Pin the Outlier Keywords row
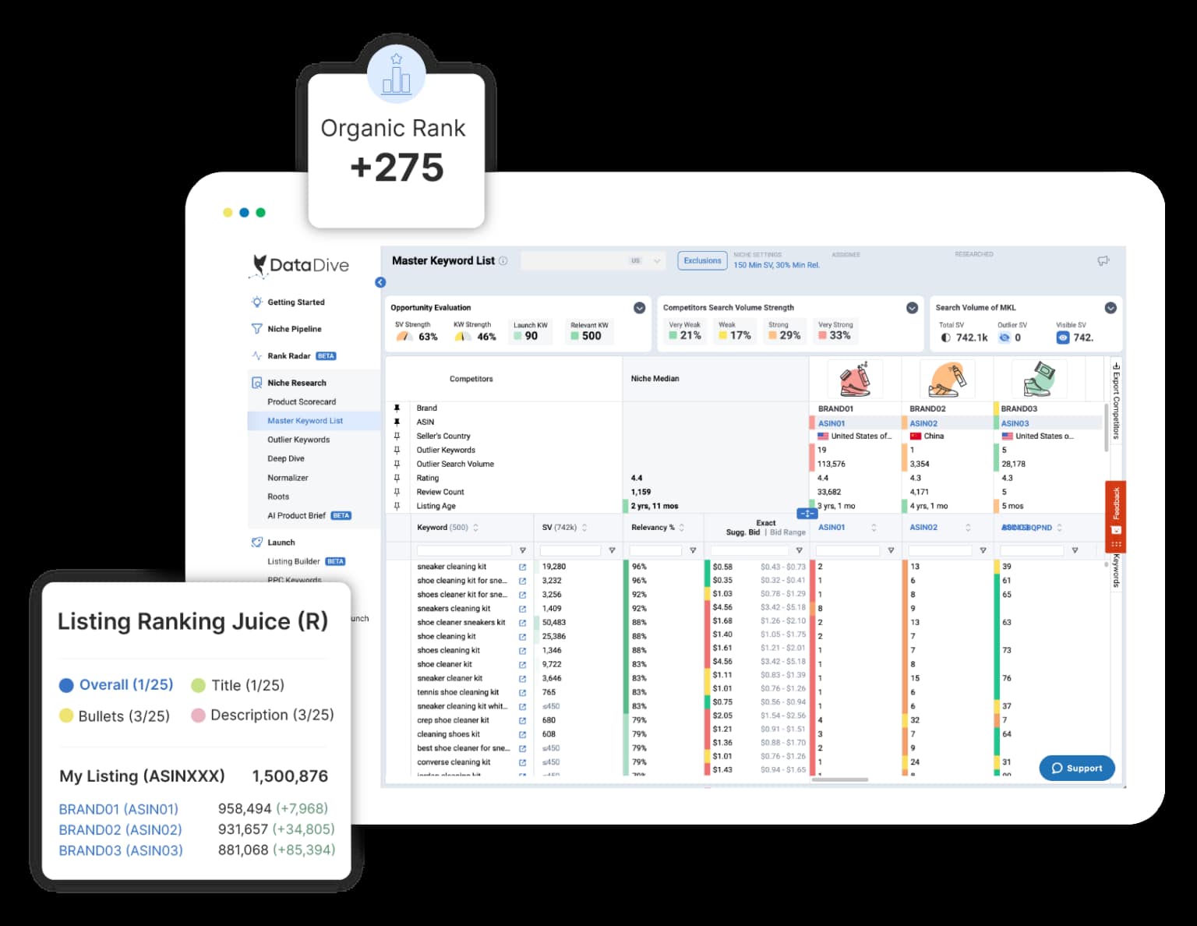 pyautogui.click(x=397, y=451)
